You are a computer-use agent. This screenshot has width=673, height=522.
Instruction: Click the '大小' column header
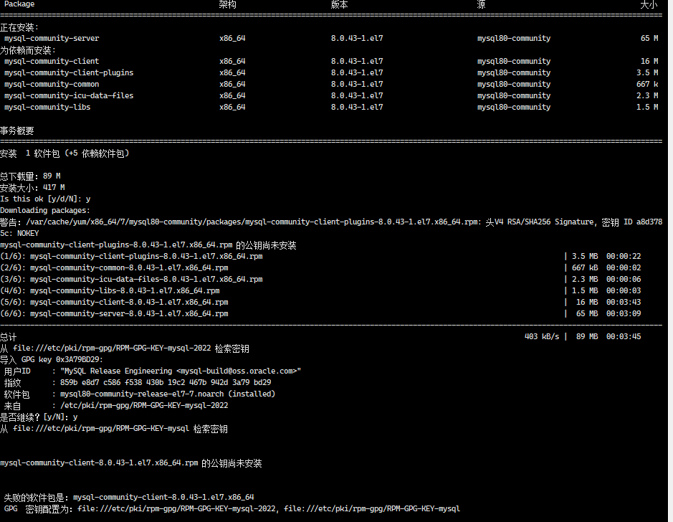coord(649,4)
